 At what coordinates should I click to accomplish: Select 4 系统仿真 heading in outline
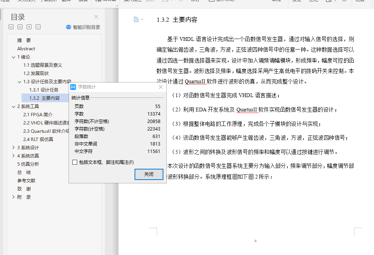[x=28, y=156]
